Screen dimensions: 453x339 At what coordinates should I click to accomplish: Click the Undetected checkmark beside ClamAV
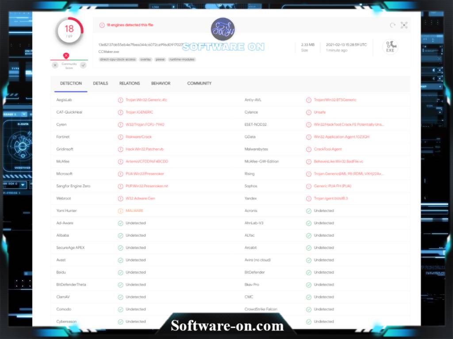tap(120, 297)
